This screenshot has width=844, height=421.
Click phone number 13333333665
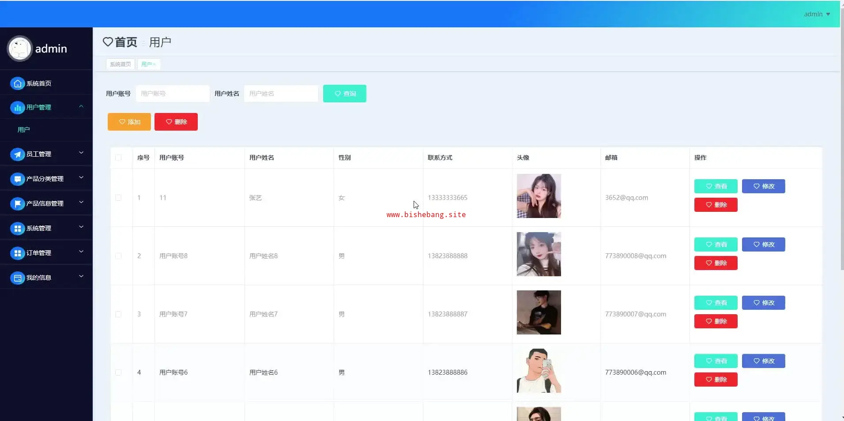coord(448,198)
